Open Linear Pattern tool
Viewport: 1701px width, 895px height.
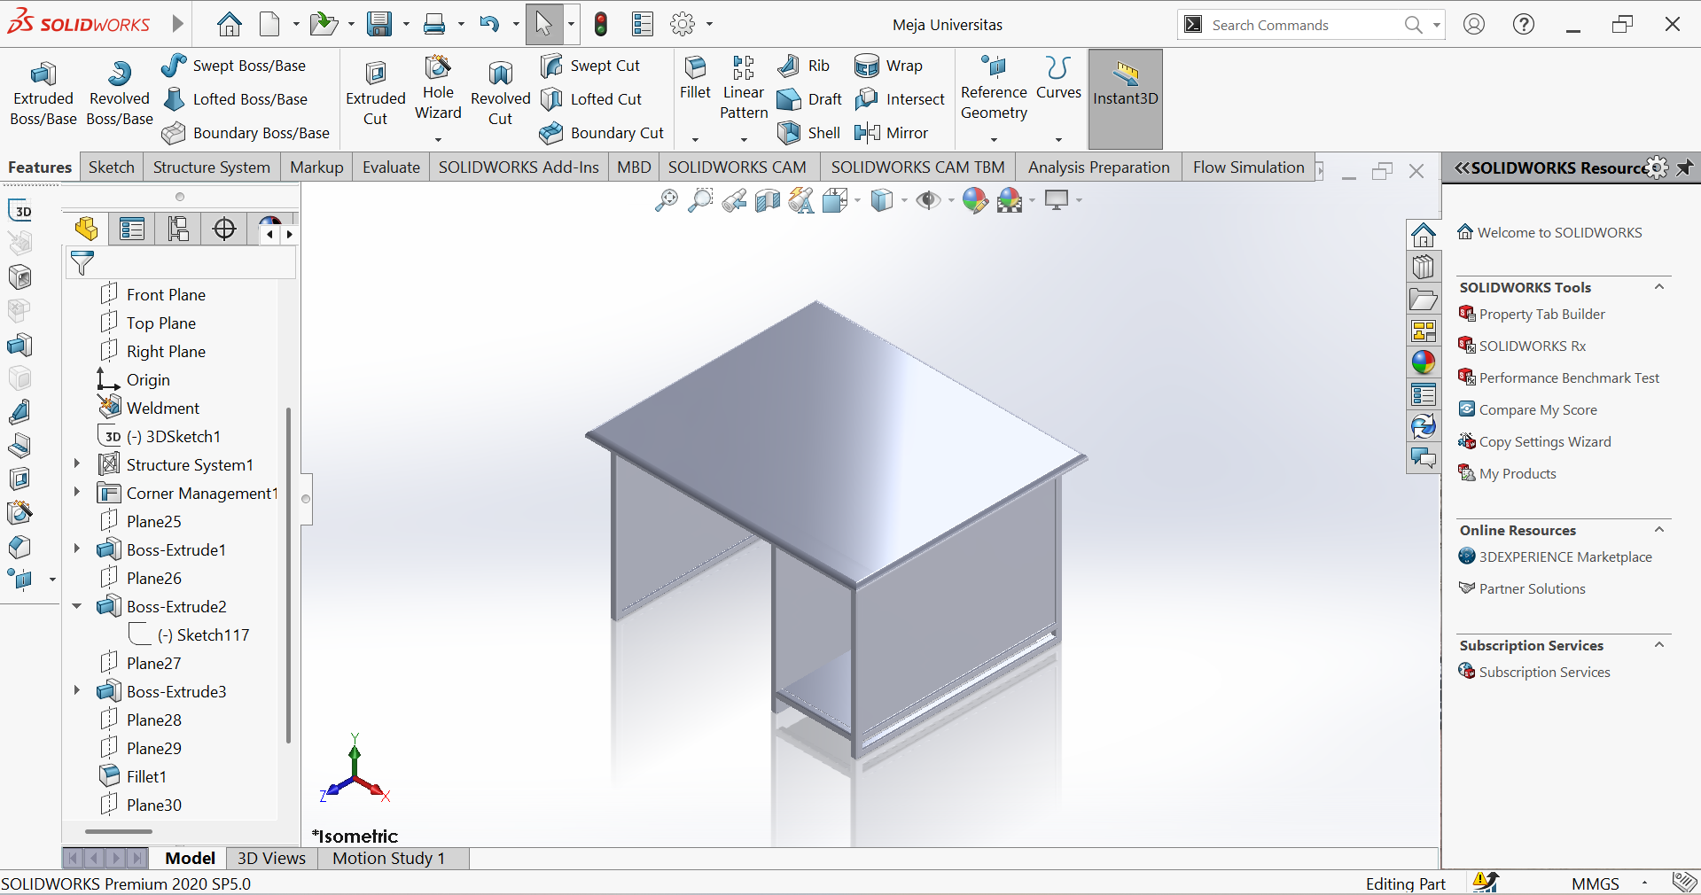(x=744, y=89)
